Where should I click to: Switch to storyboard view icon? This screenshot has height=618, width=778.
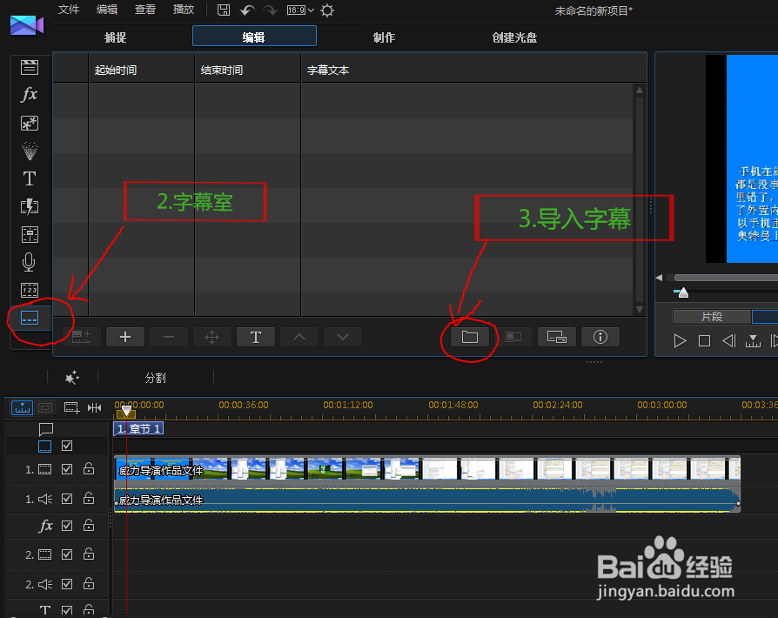tap(45, 408)
